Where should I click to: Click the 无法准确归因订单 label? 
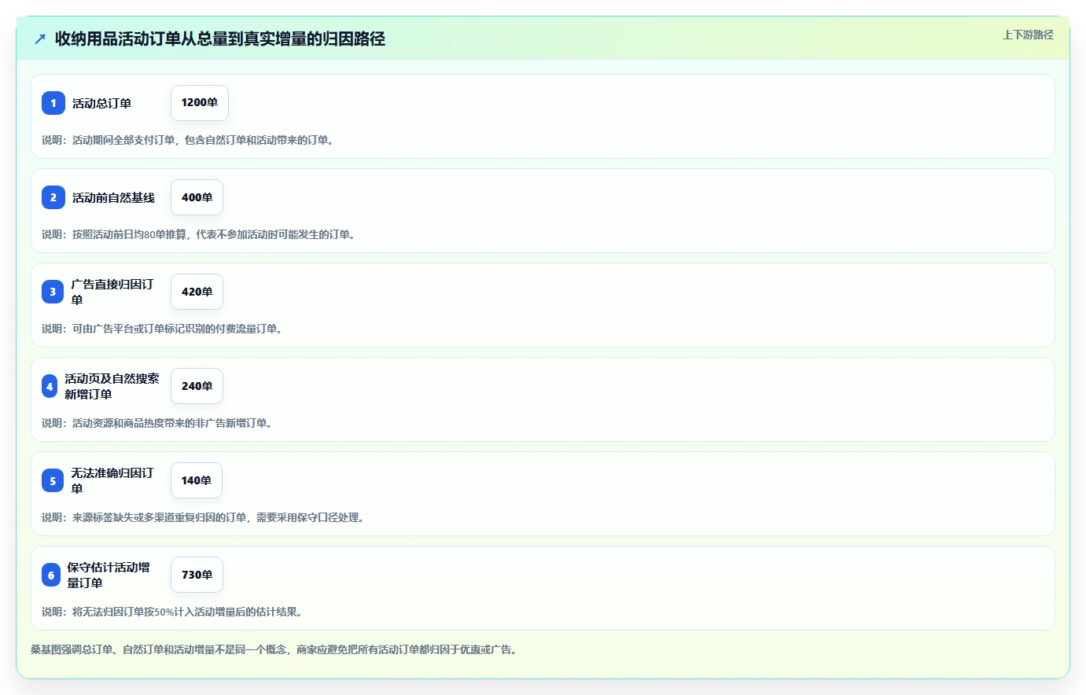[x=112, y=480]
